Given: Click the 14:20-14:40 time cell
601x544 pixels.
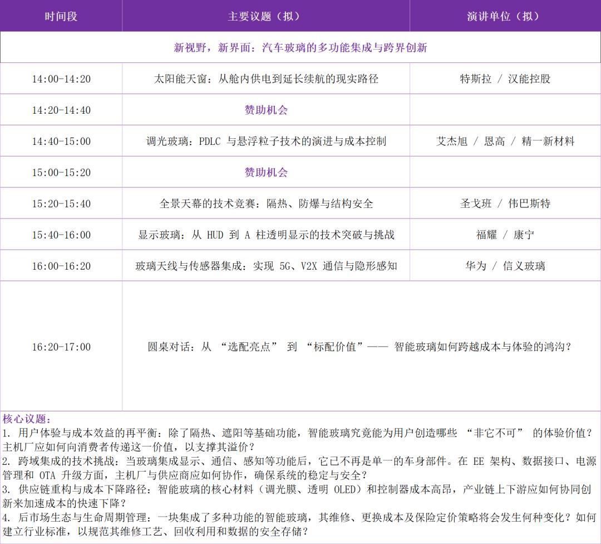Looking at the screenshot, I should pos(61,110).
